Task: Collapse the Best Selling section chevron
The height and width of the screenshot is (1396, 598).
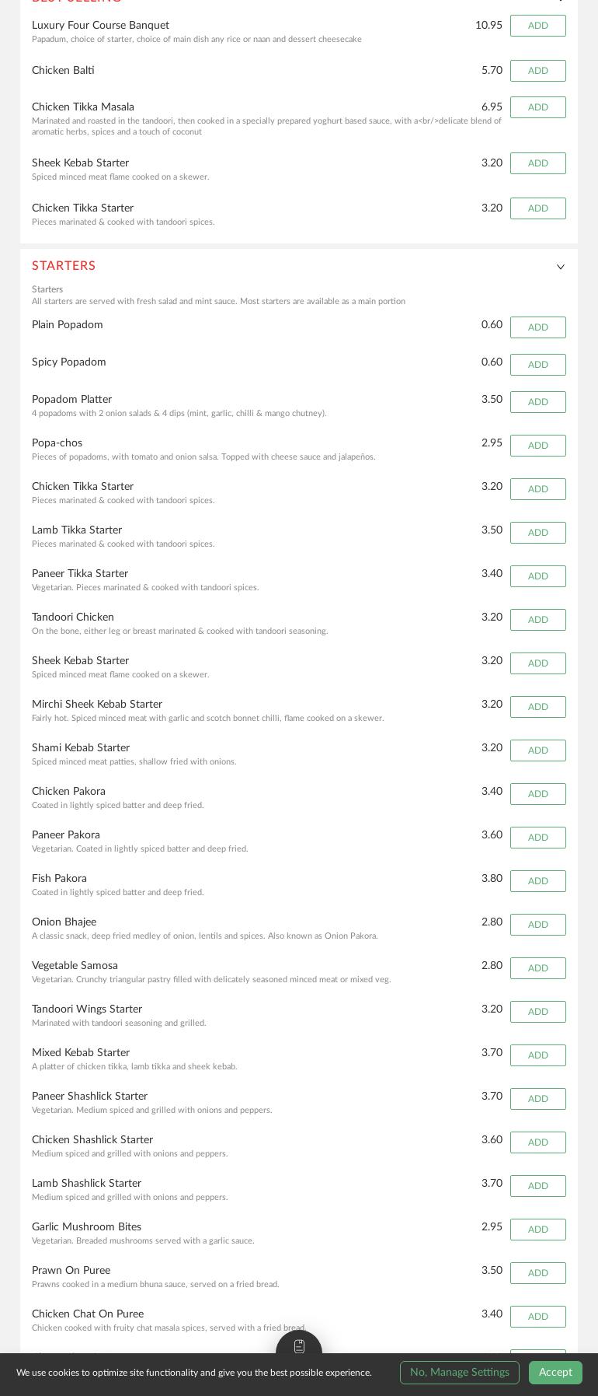Action: click(x=561, y=0)
